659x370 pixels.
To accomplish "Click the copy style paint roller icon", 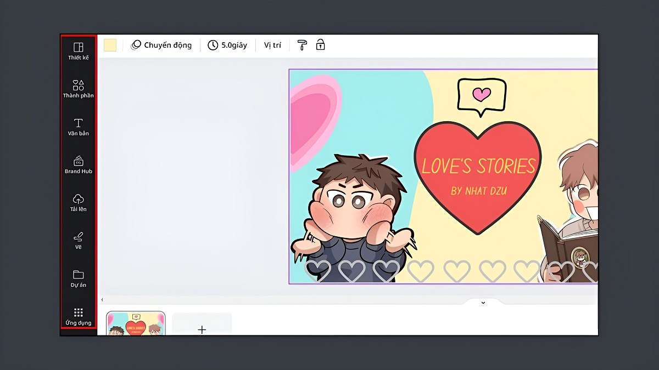I will [302, 45].
